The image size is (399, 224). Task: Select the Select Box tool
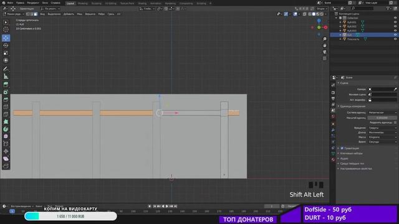(6, 22)
